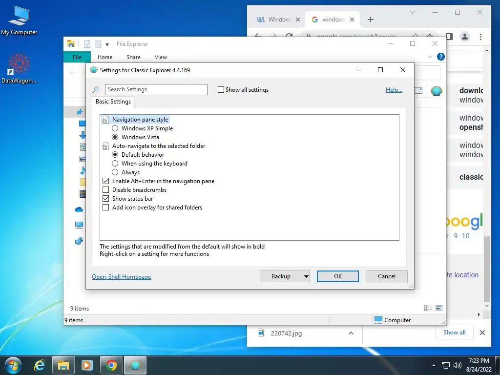Click the Windows Start orb
This screenshot has width=500, height=375.
tap(13, 365)
